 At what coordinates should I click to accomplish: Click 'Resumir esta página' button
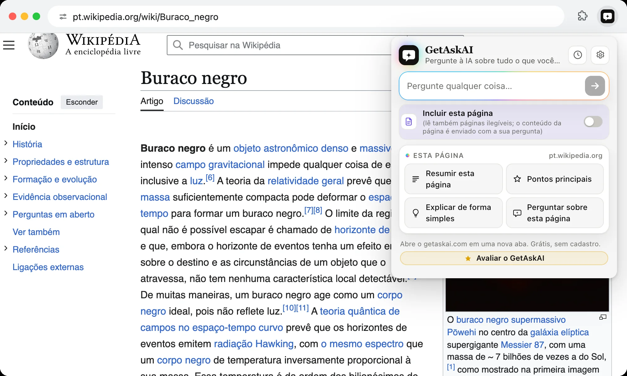click(x=454, y=179)
